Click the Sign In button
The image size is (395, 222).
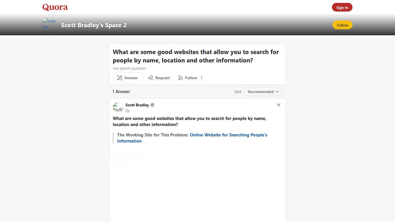[342, 7]
